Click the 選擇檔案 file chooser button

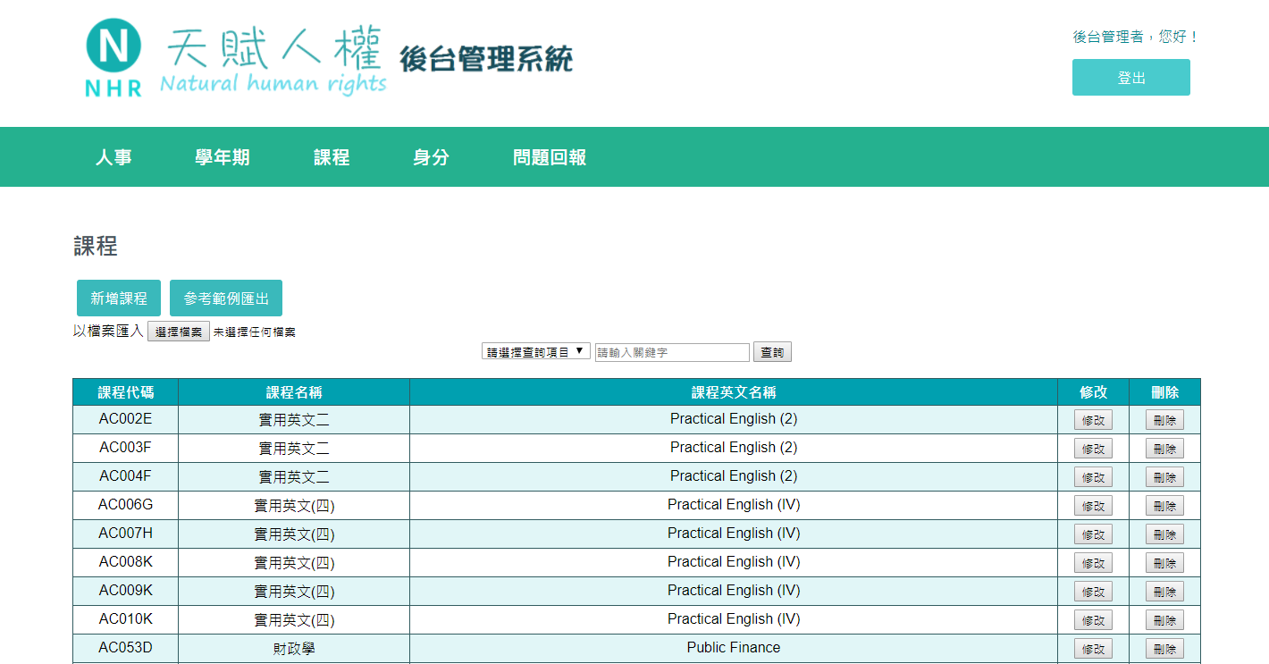click(179, 332)
